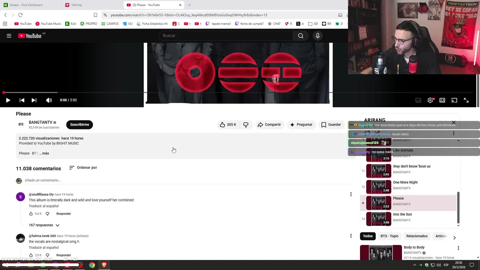Open options for fatima.tarek.000 comment

click(351, 236)
